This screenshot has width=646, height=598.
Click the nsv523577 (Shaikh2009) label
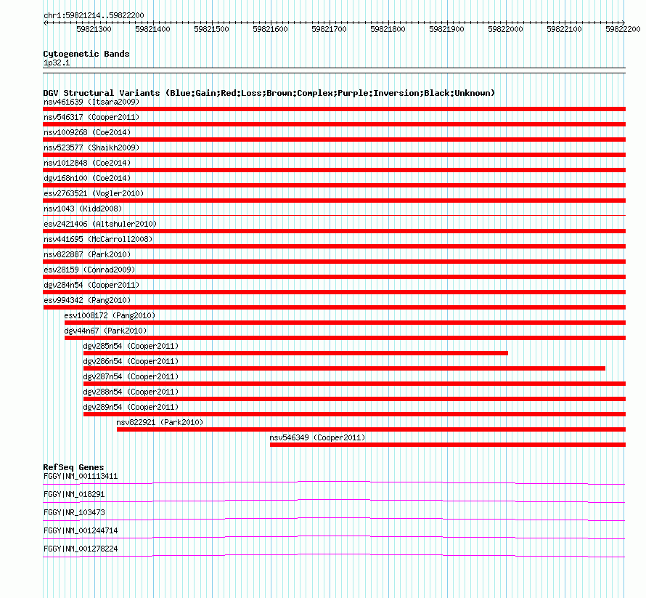coord(91,148)
